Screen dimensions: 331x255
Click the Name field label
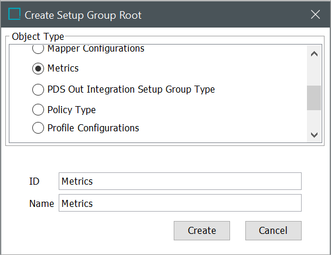point(42,203)
